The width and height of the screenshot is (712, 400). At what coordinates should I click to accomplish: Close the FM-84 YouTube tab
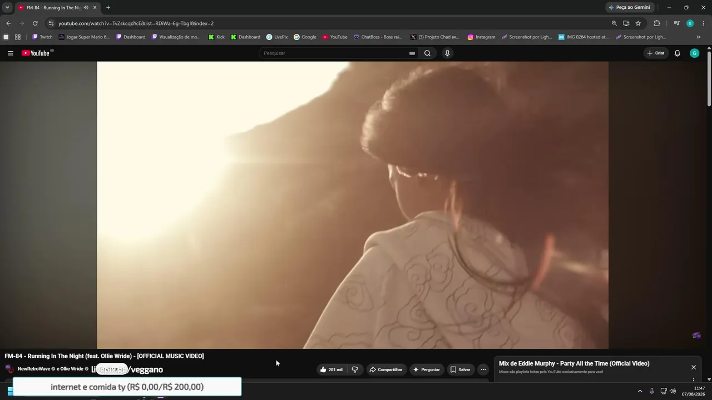95,7
